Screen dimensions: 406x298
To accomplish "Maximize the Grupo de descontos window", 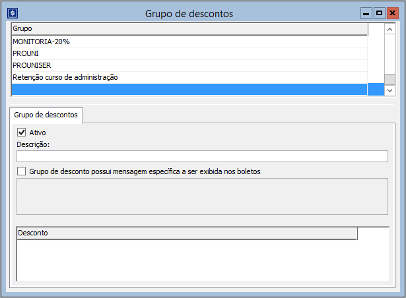I will [379, 13].
